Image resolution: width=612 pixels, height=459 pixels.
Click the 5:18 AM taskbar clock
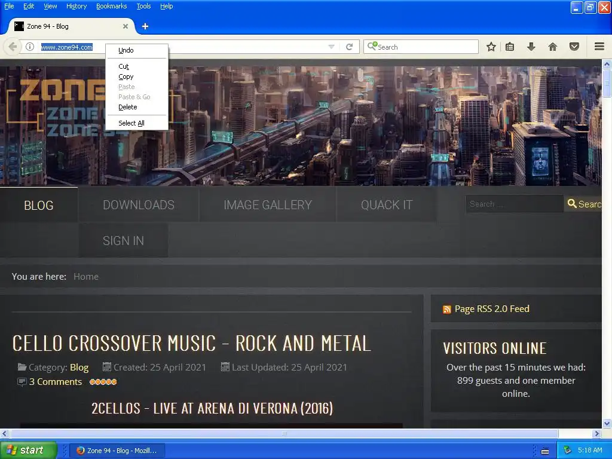pyautogui.click(x=590, y=451)
